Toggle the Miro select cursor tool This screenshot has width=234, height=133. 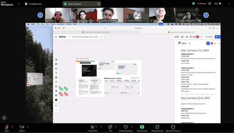[56, 59]
